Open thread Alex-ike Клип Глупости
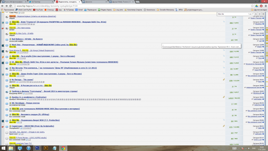 [59, 22]
